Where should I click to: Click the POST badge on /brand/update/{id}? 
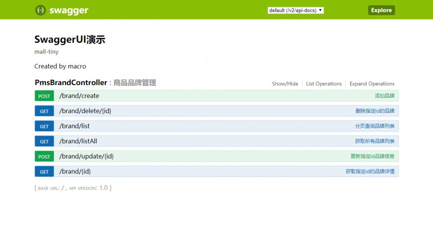pos(44,156)
